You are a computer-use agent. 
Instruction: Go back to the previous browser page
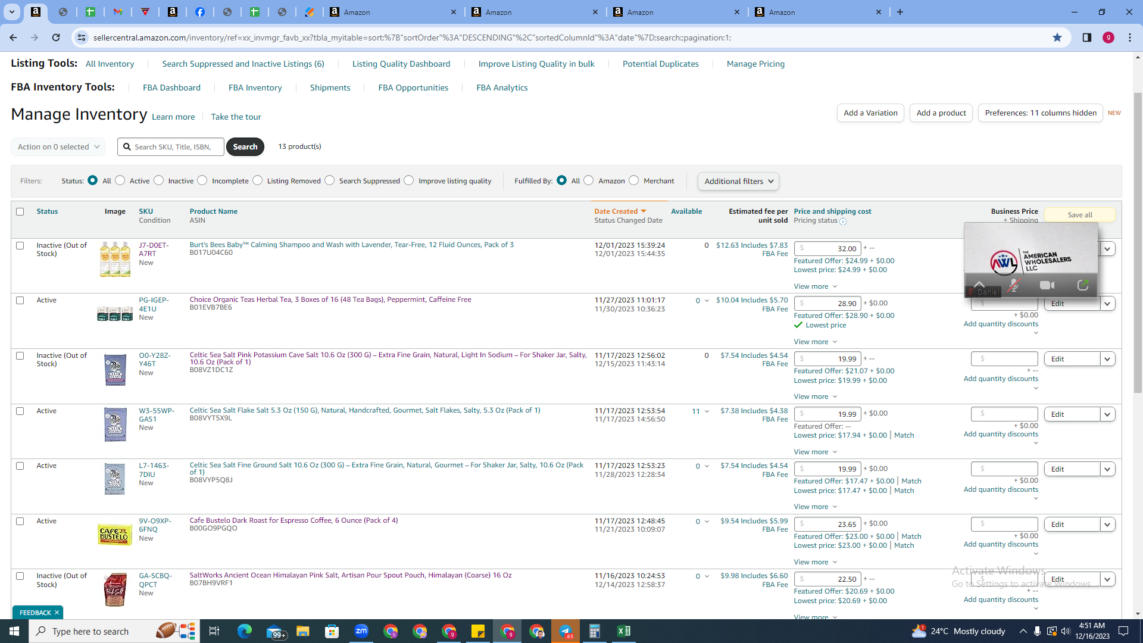point(13,38)
